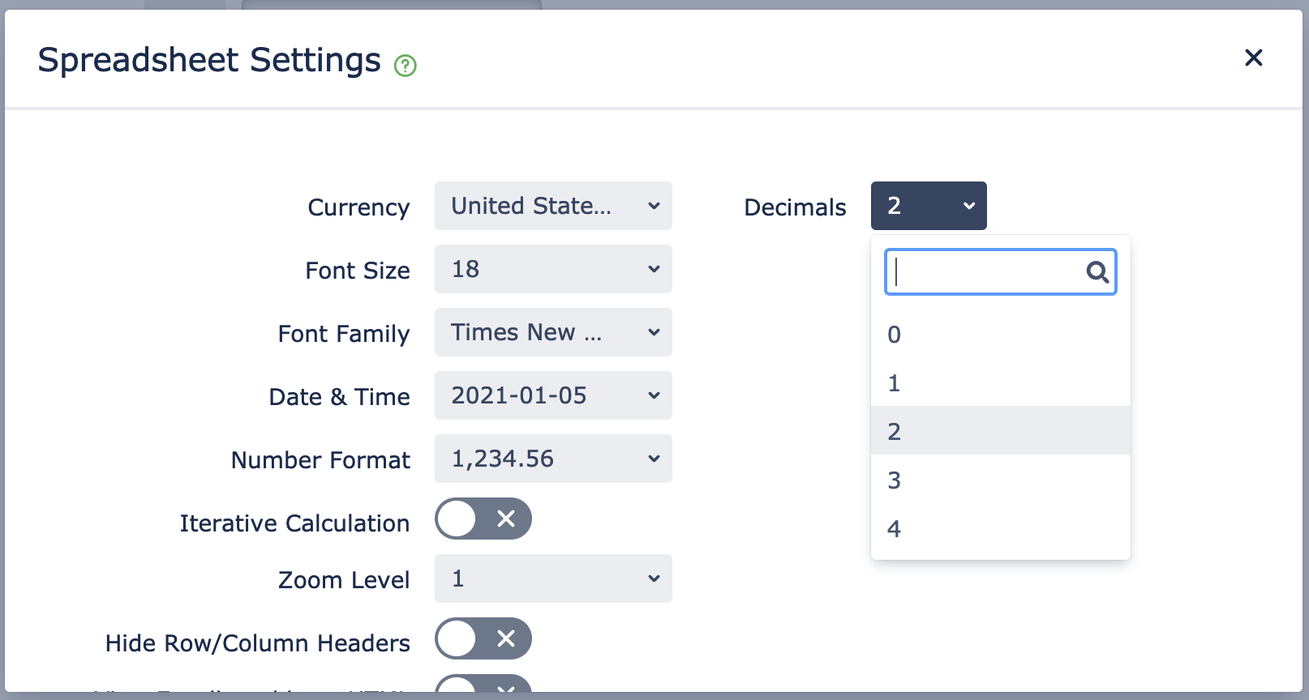Click the search magnifier icon in dropdown
This screenshot has height=700, width=1309.
tap(1097, 272)
